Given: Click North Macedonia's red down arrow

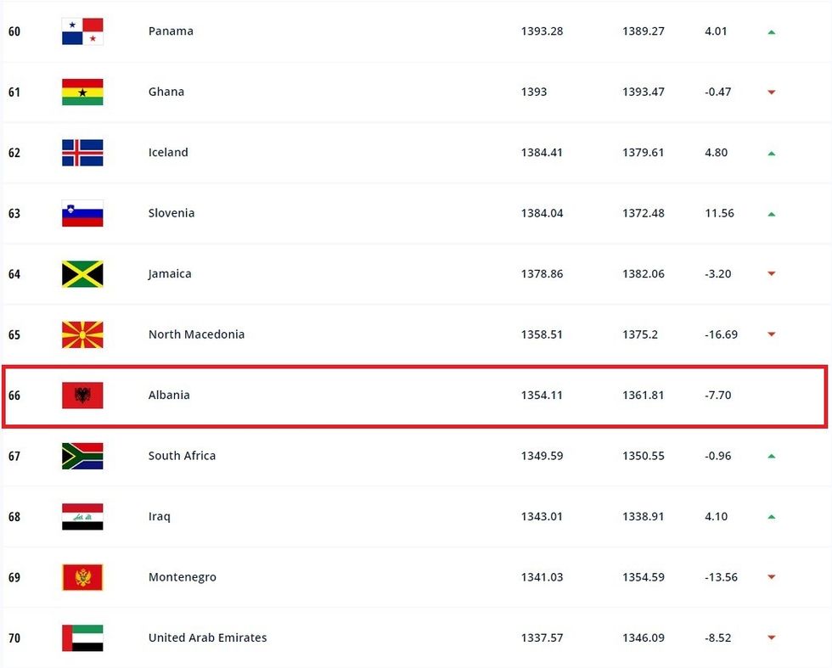Looking at the screenshot, I should [772, 335].
